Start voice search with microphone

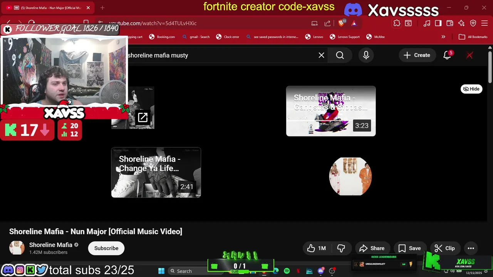click(x=366, y=55)
